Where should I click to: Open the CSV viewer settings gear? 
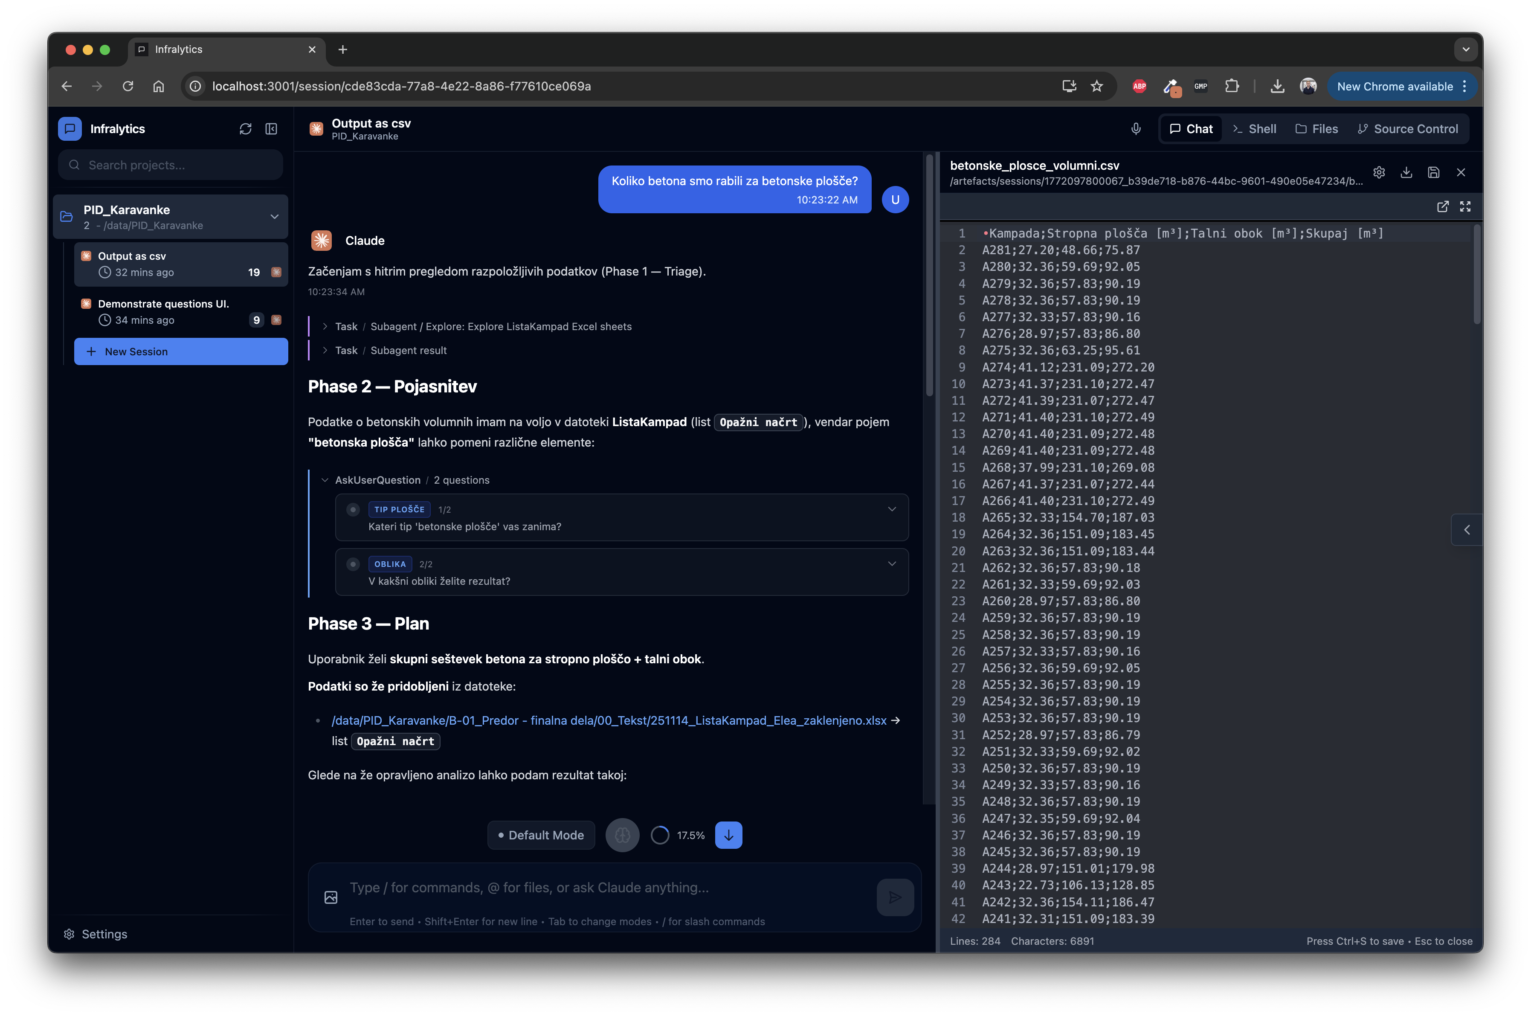1379,172
